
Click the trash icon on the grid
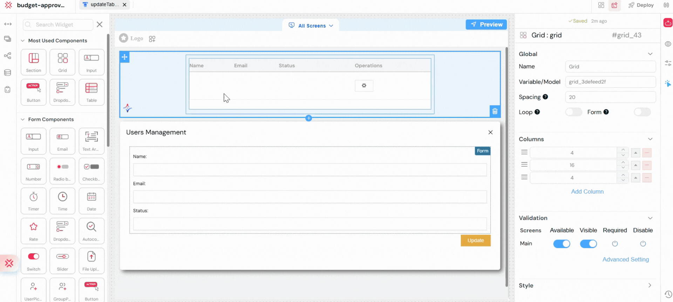pos(495,111)
